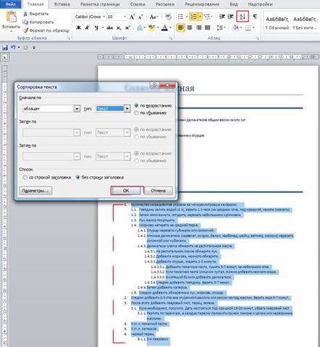Toggle italic (К) formatting
This screenshot has height=347, width=320.
pos(87,28)
